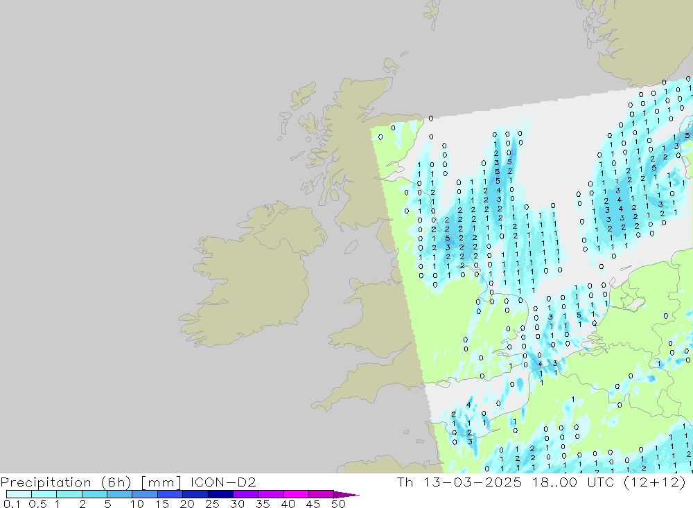Click the 'Precipitation' word in the map title
Screen dimensions: 693x508
click(46, 482)
